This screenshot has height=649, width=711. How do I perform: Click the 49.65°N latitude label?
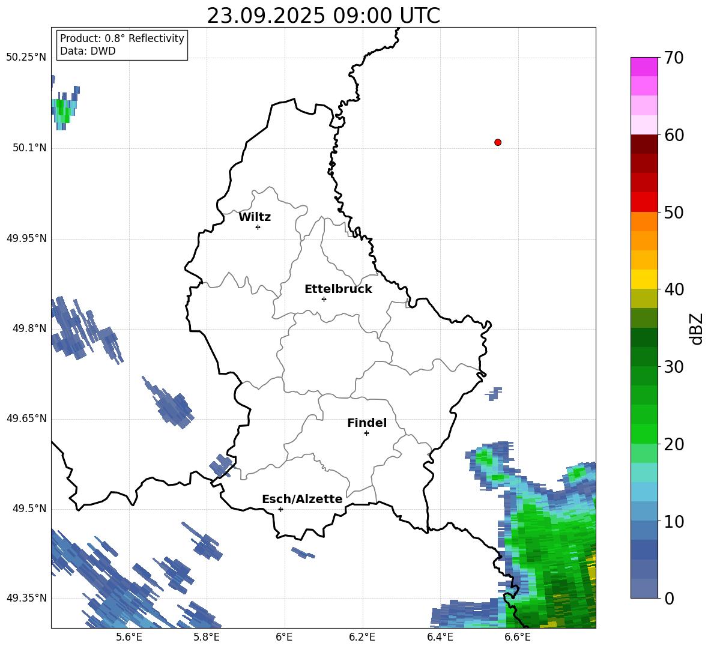click(x=26, y=418)
